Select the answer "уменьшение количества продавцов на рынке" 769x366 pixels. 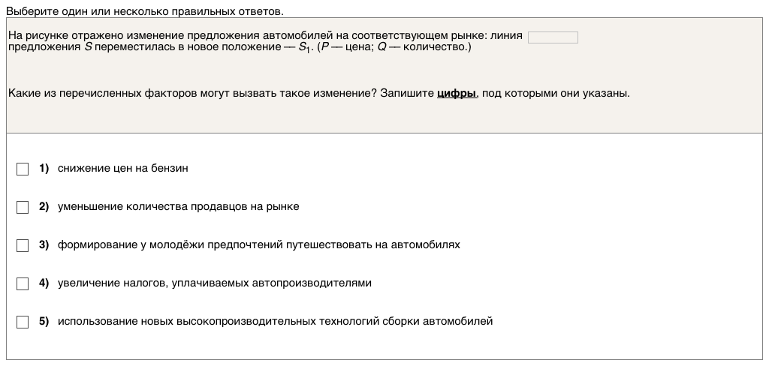[178, 207]
